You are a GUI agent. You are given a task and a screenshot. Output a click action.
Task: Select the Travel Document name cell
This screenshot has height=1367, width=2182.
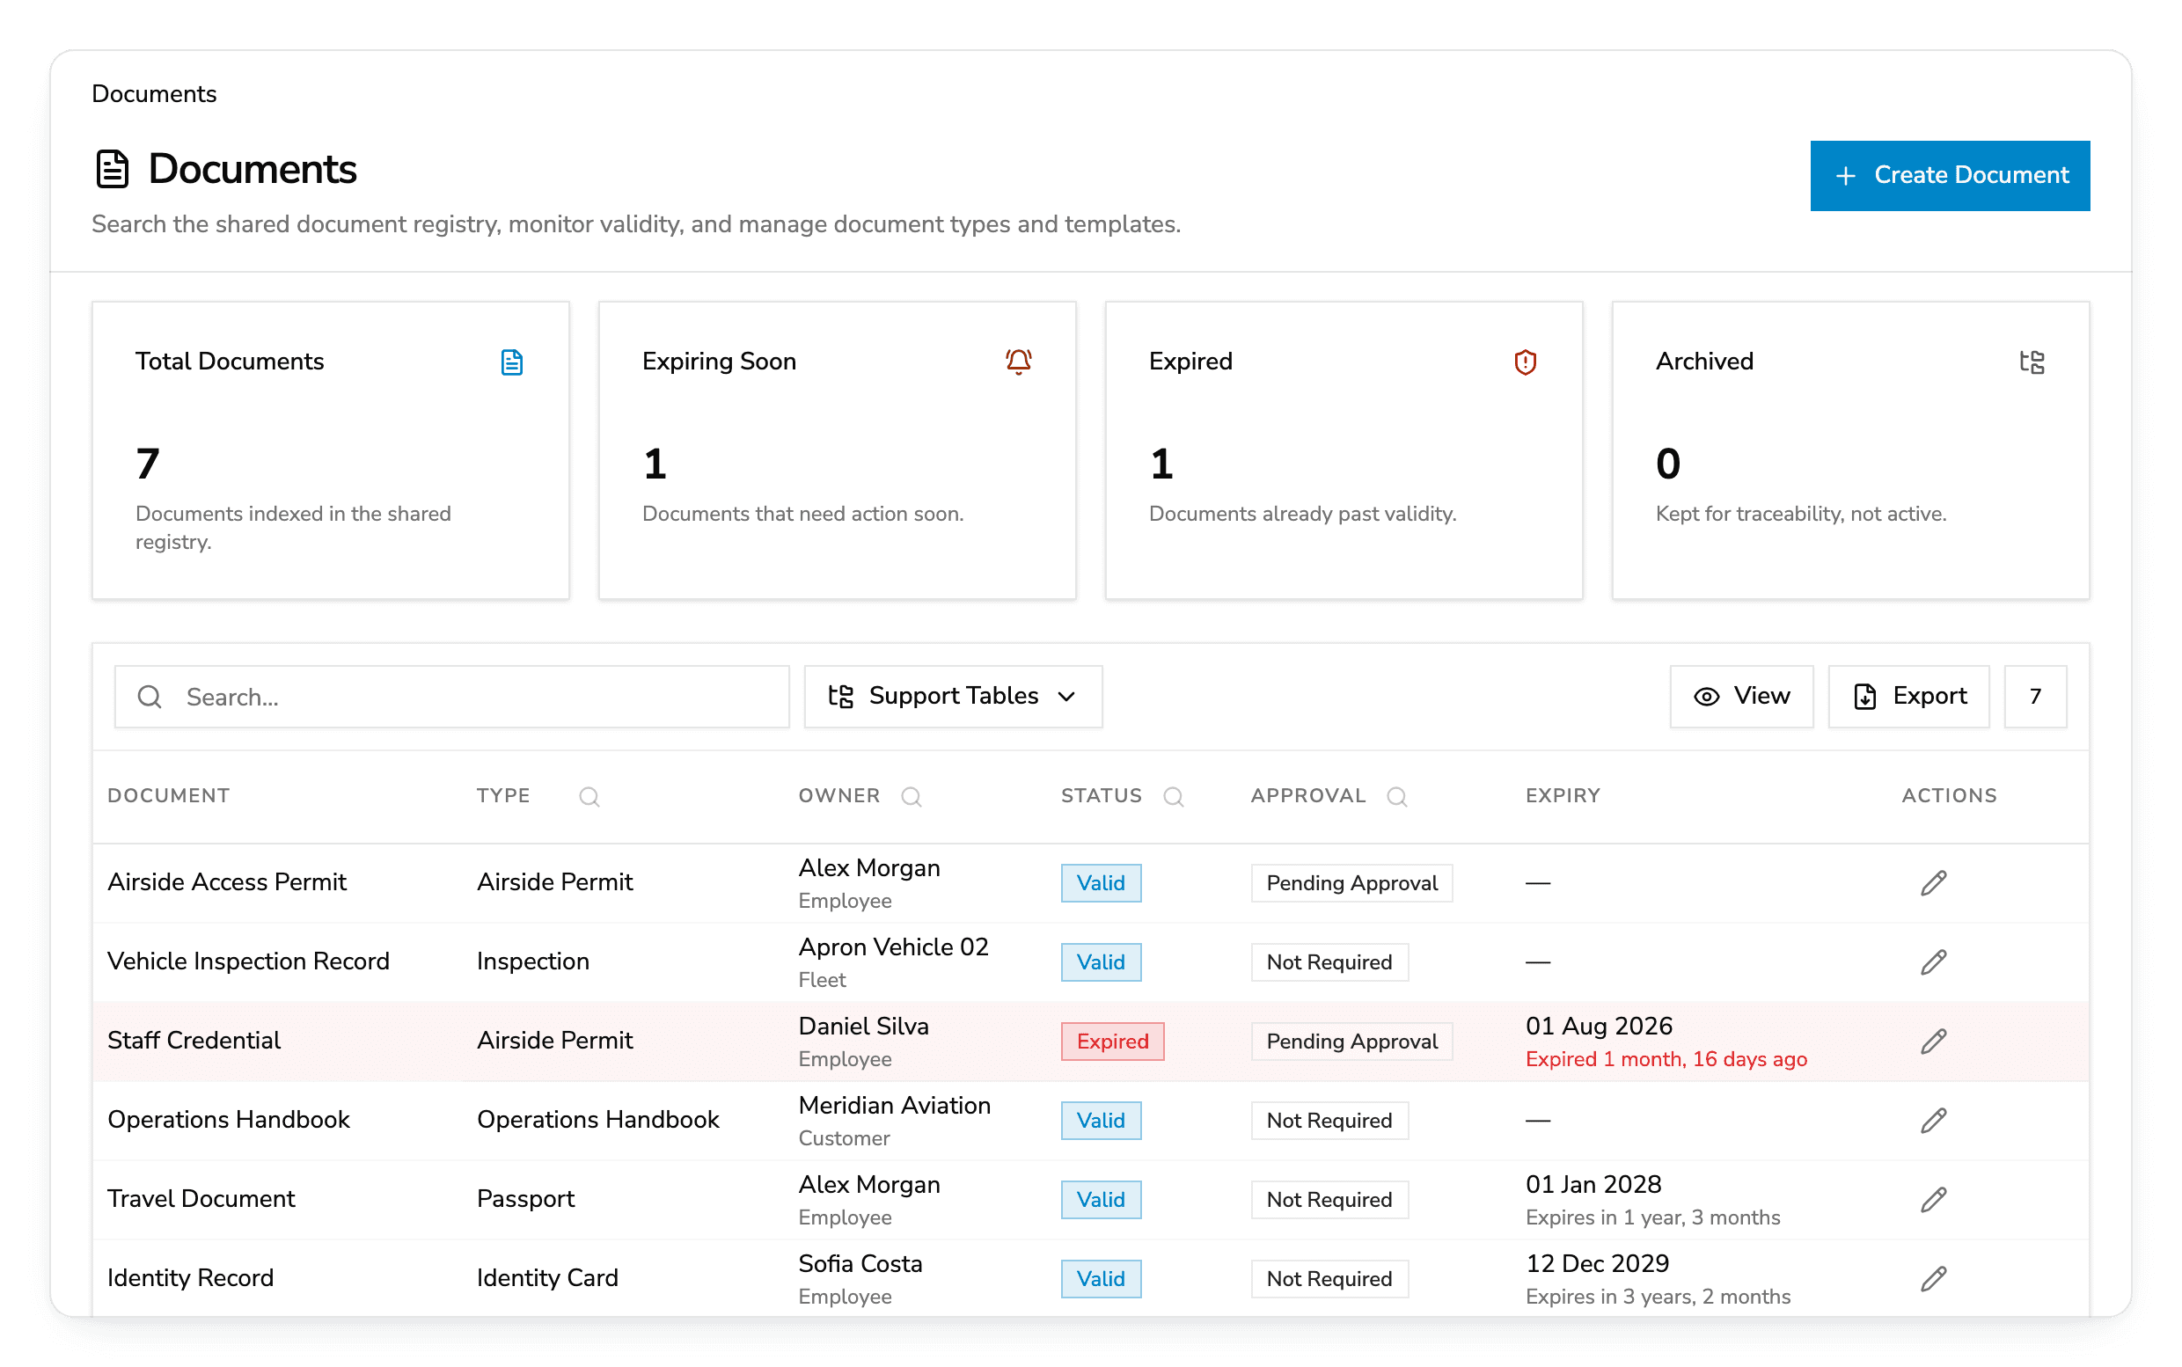[x=201, y=1199]
